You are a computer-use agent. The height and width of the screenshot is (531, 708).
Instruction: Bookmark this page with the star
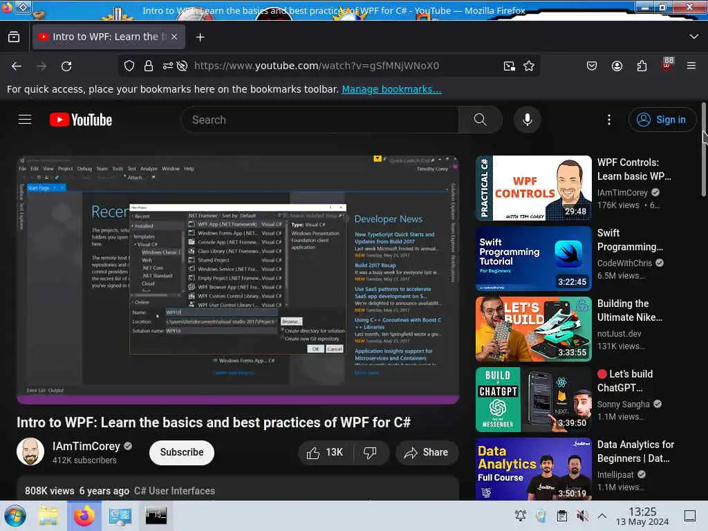pos(529,66)
